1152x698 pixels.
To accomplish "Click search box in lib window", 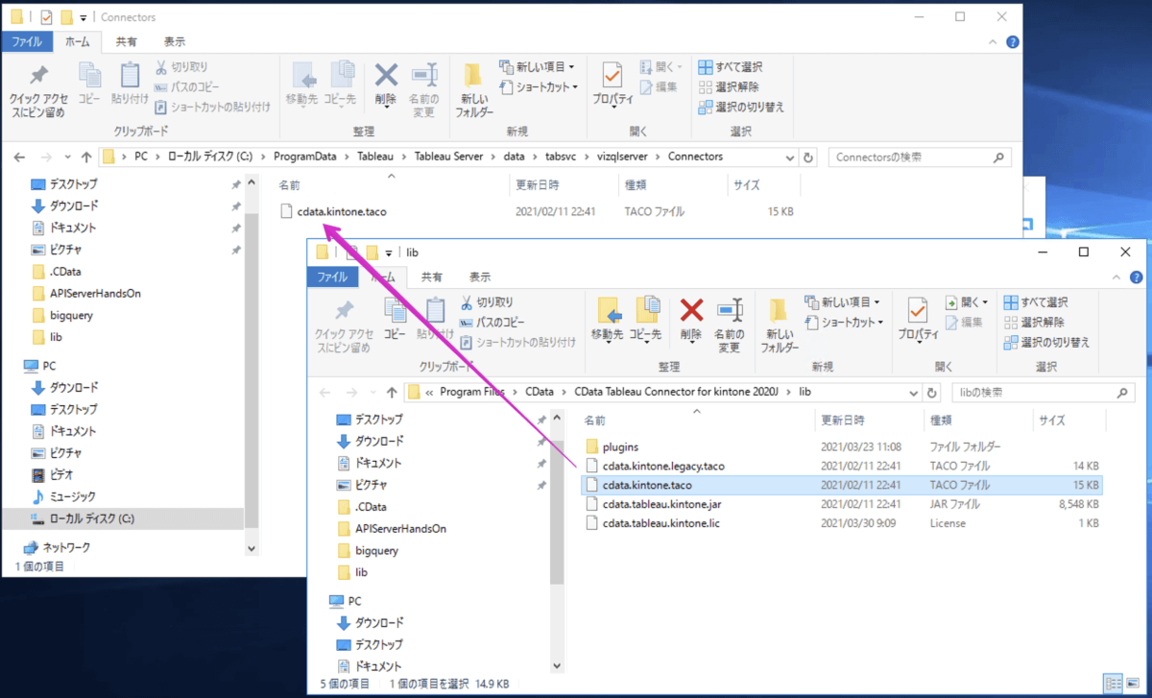I will click(x=1042, y=393).
